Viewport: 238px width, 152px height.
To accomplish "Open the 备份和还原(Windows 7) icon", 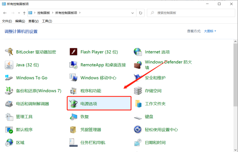I will tap(9, 91).
